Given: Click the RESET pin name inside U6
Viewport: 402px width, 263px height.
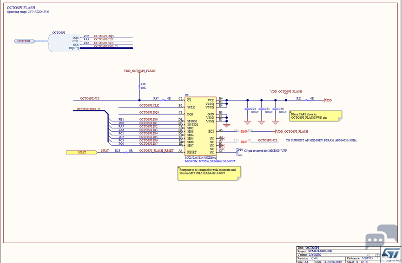Looking at the screenshot, I should (192, 152).
